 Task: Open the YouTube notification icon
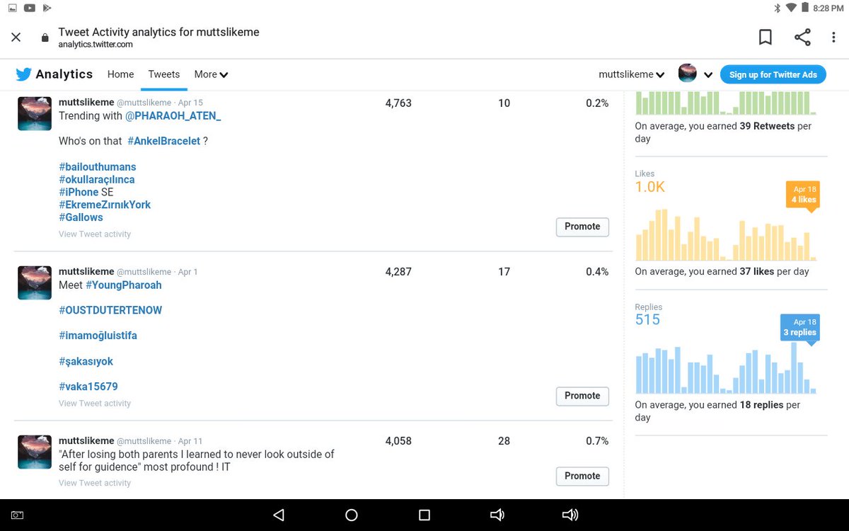click(x=30, y=8)
